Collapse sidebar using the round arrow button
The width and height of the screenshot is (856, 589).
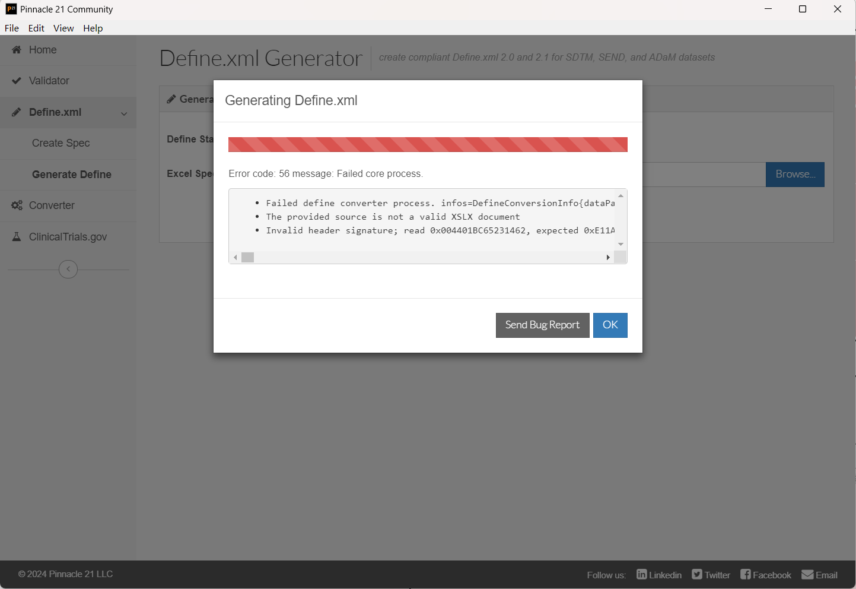[68, 269]
